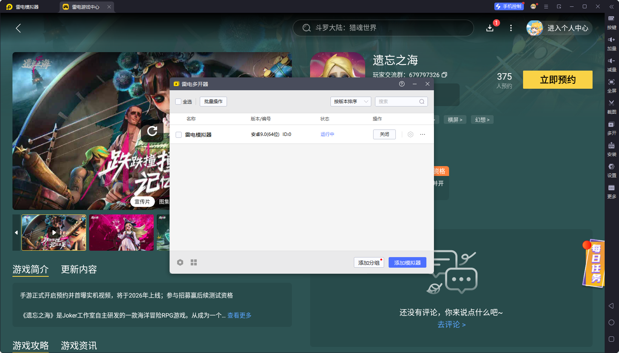The height and width of the screenshot is (353, 619).
Task: Toggle the 全选 select-all checkbox
Action: pyautogui.click(x=179, y=102)
